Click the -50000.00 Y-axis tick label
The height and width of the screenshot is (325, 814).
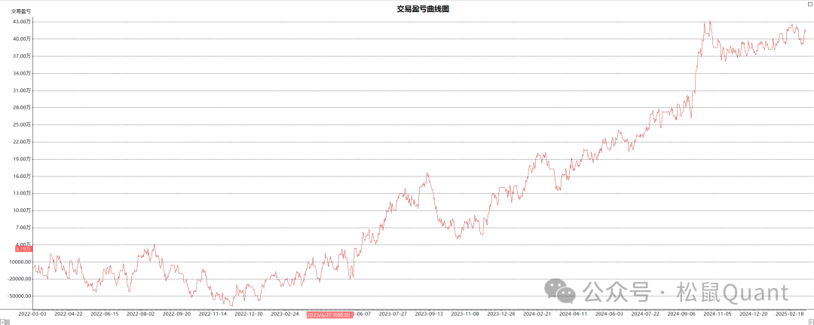point(20,296)
